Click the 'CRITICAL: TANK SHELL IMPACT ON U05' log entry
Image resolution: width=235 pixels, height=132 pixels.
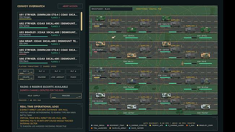[x=43, y=118]
